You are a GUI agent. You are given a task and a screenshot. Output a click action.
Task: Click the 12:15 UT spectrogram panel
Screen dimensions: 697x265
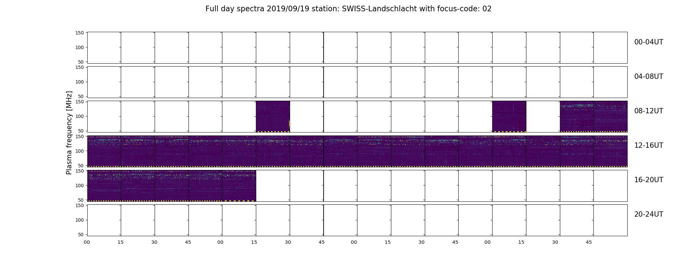click(138, 151)
